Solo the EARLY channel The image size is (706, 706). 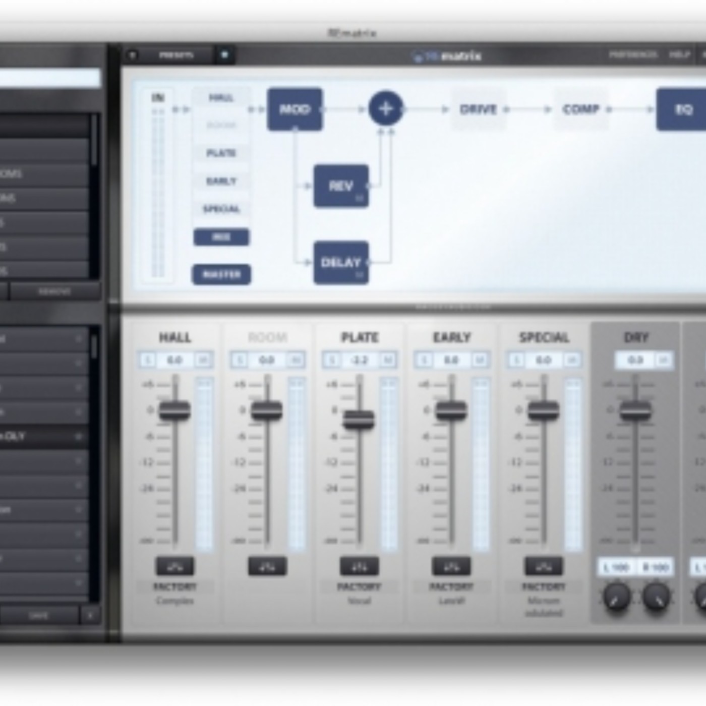(x=424, y=360)
